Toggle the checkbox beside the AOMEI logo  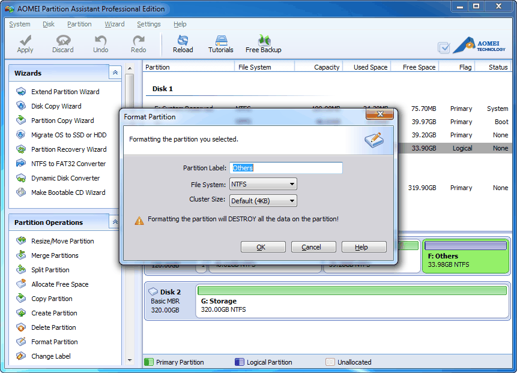pos(444,47)
